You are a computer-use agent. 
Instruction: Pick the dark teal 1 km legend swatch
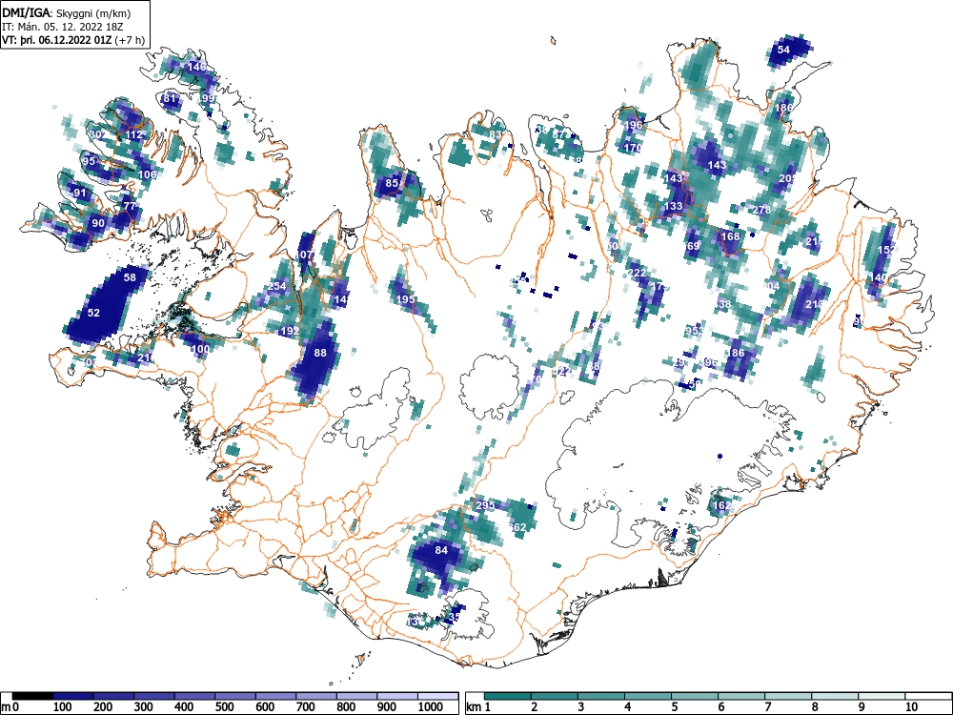click(508, 696)
